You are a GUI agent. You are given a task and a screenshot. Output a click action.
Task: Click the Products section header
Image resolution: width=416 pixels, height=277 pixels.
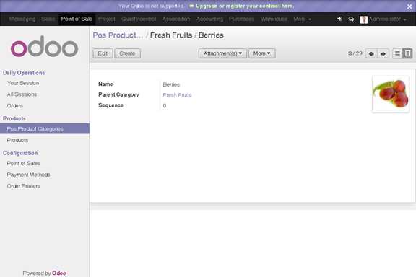tap(14, 118)
